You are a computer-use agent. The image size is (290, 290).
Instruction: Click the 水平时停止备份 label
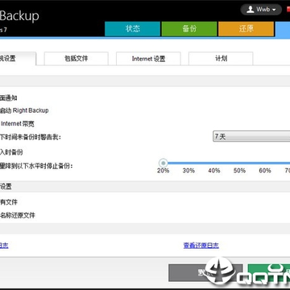36,166
